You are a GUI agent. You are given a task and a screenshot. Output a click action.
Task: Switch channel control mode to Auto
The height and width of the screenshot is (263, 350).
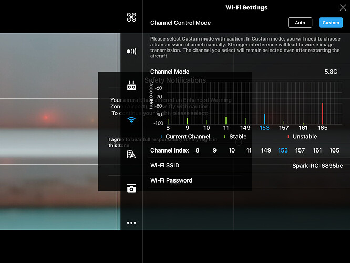coord(300,23)
